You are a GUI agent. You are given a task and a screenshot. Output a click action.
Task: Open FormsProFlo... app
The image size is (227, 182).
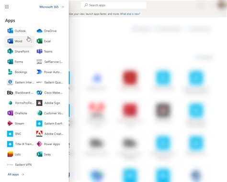coord(21,103)
